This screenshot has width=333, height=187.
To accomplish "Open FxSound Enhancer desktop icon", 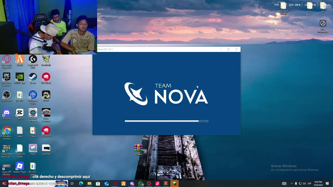I will tap(33, 115).
